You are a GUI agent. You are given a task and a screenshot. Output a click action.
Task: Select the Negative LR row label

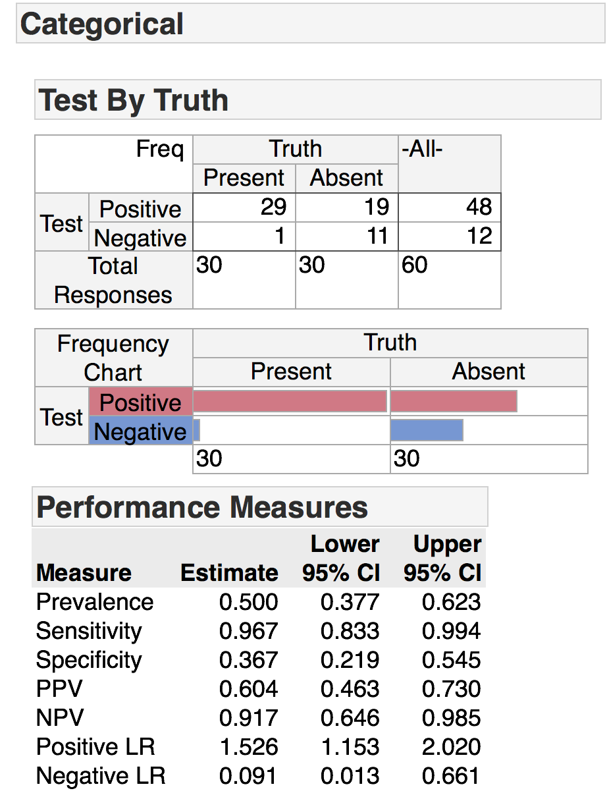101,776
